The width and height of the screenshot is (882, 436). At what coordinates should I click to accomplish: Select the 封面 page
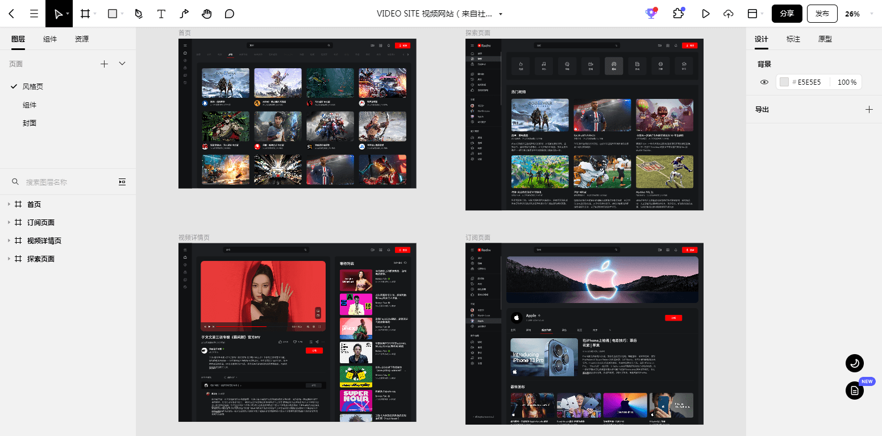30,123
